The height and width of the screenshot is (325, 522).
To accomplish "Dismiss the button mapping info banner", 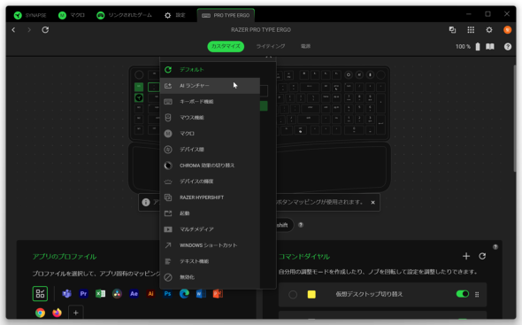I will [x=372, y=202].
